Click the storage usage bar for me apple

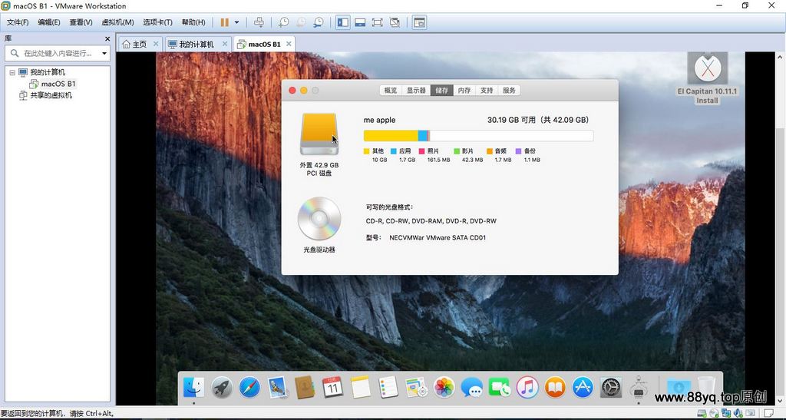pyautogui.click(x=478, y=135)
